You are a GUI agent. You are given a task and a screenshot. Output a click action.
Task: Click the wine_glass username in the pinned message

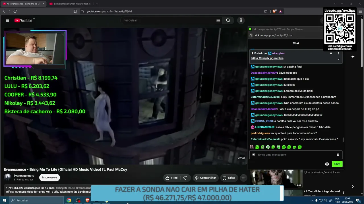[278, 53]
